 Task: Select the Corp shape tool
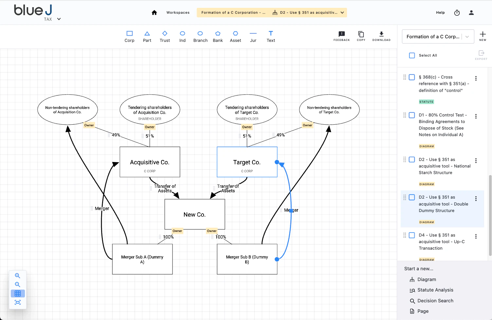pyautogui.click(x=129, y=36)
